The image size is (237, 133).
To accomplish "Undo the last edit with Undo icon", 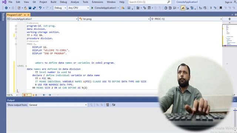I will click(x=40, y=8).
